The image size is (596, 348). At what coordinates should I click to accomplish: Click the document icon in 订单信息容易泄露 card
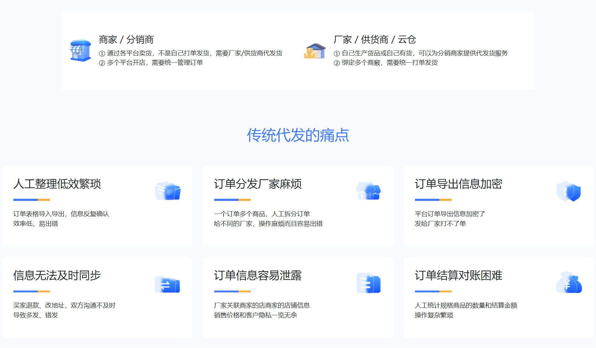pyautogui.click(x=368, y=283)
